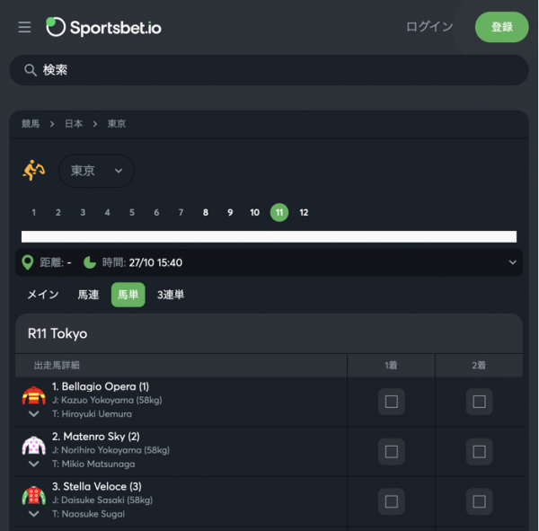
Task: Click the Sportsbet.io logo
Action: pos(104,27)
